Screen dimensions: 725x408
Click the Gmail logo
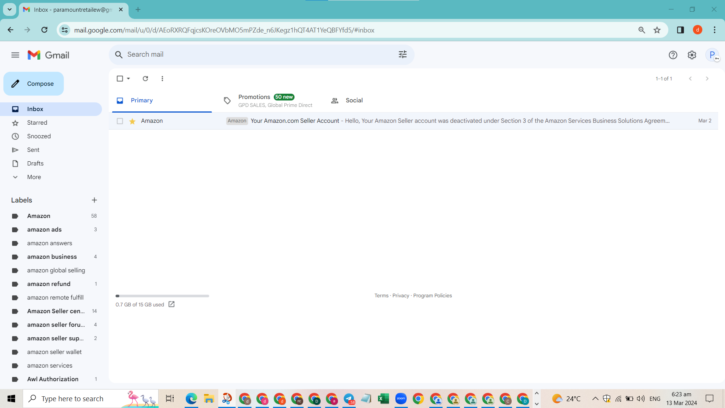tap(48, 55)
